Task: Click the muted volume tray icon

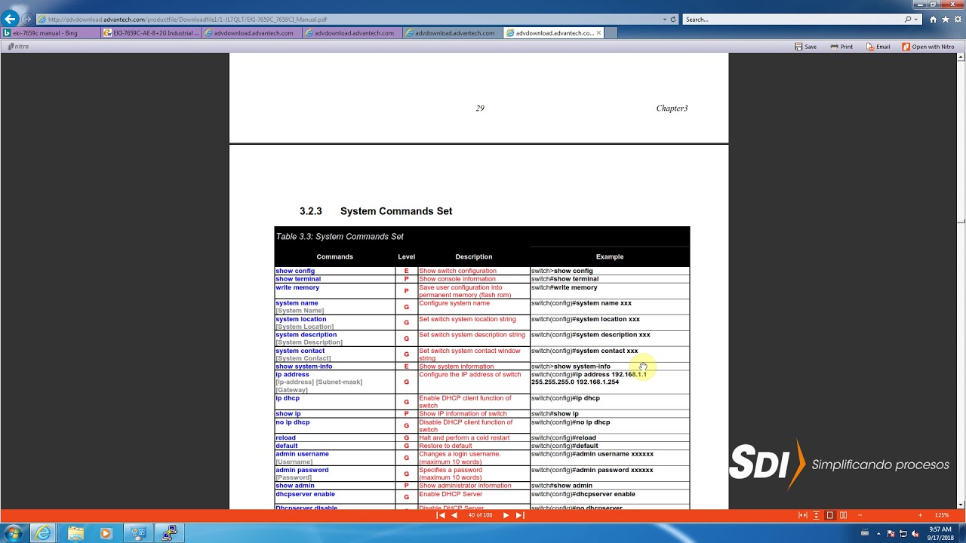Action: click(915, 534)
